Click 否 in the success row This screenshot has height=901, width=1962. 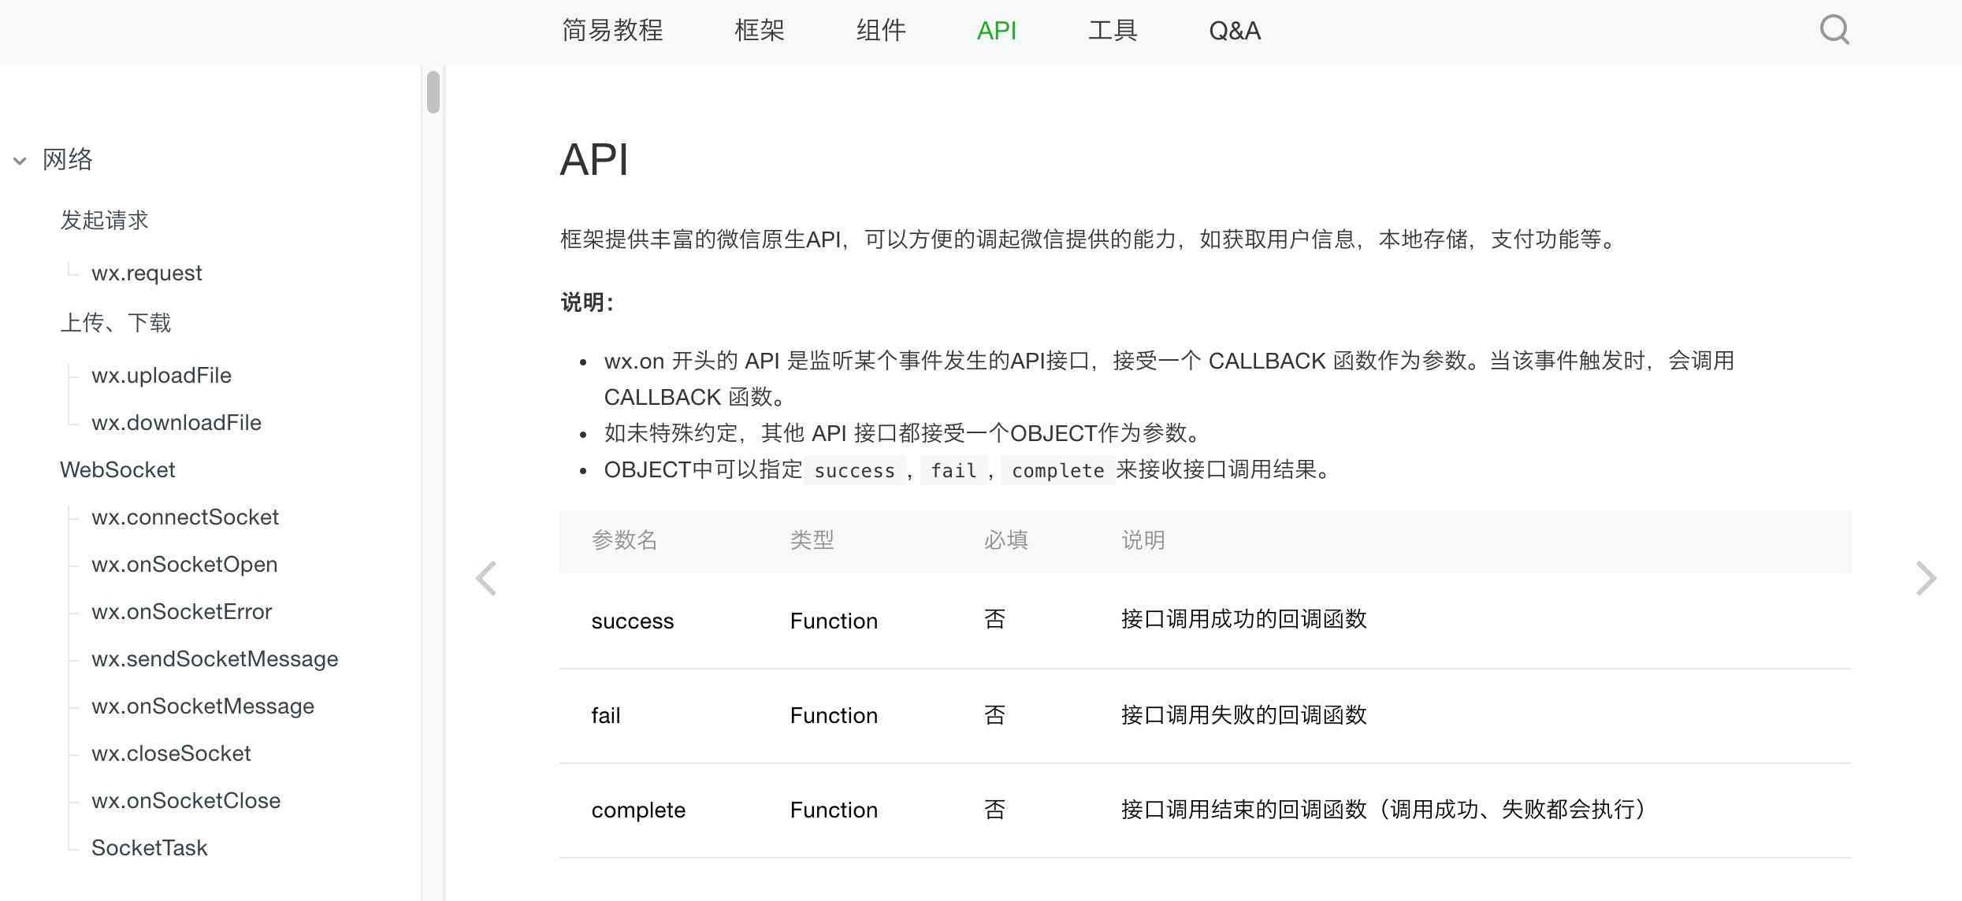994,620
